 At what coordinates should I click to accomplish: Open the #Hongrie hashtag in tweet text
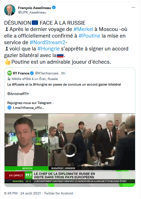pyautogui.click(x=49, y=49)
